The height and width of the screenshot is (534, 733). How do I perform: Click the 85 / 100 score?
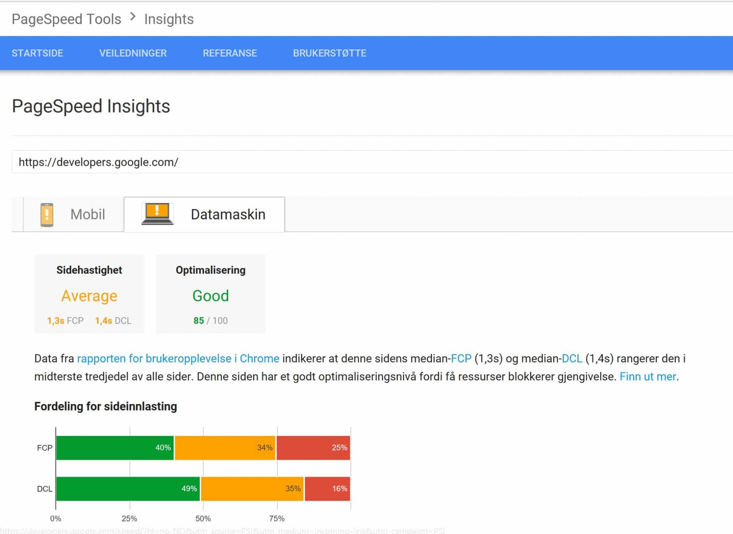pos(210,321)
